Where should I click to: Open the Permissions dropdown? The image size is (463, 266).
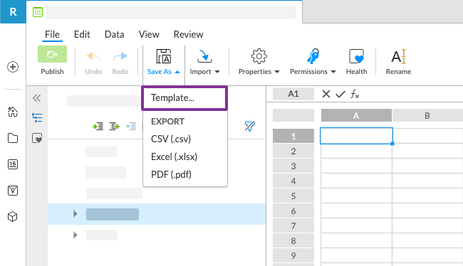coord(313,61)
